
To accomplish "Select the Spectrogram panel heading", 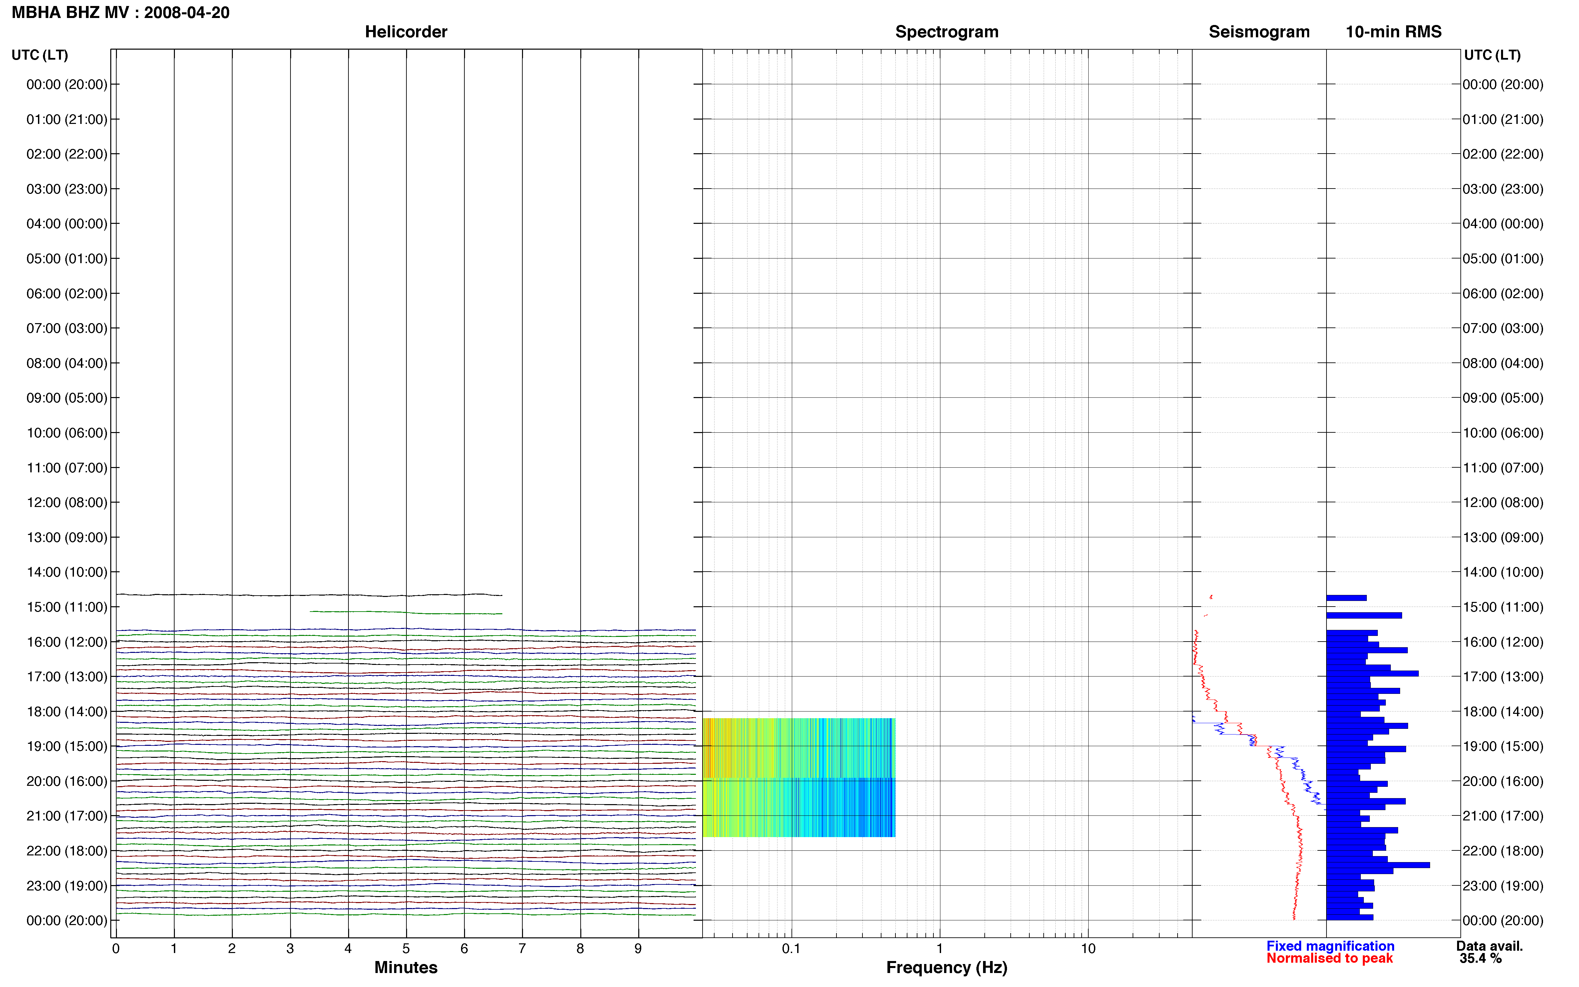I will (x=946, y=31).
